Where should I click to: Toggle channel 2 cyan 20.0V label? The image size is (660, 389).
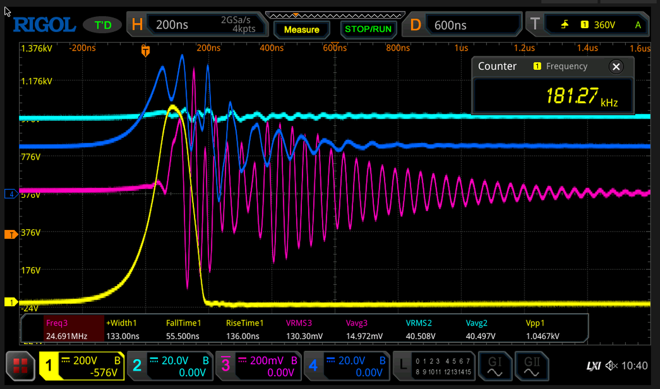(169, 366)
